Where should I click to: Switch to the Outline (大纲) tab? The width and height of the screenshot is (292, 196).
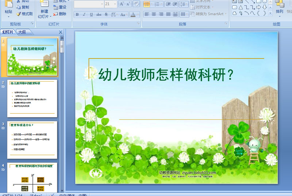pos(22,32)
